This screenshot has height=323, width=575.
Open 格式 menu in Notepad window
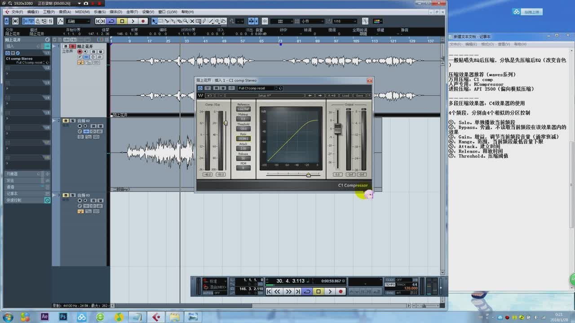(x=487, y=44)
